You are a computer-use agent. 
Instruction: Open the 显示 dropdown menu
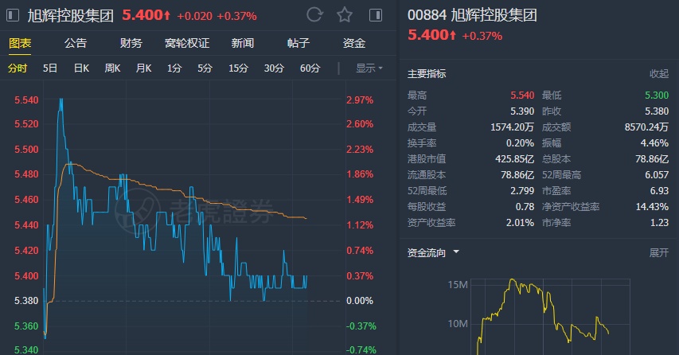pos(369,68)
